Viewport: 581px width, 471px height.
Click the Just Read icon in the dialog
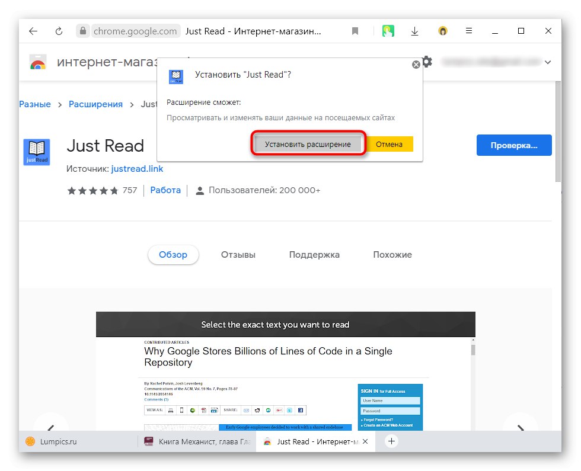point(176,76)
